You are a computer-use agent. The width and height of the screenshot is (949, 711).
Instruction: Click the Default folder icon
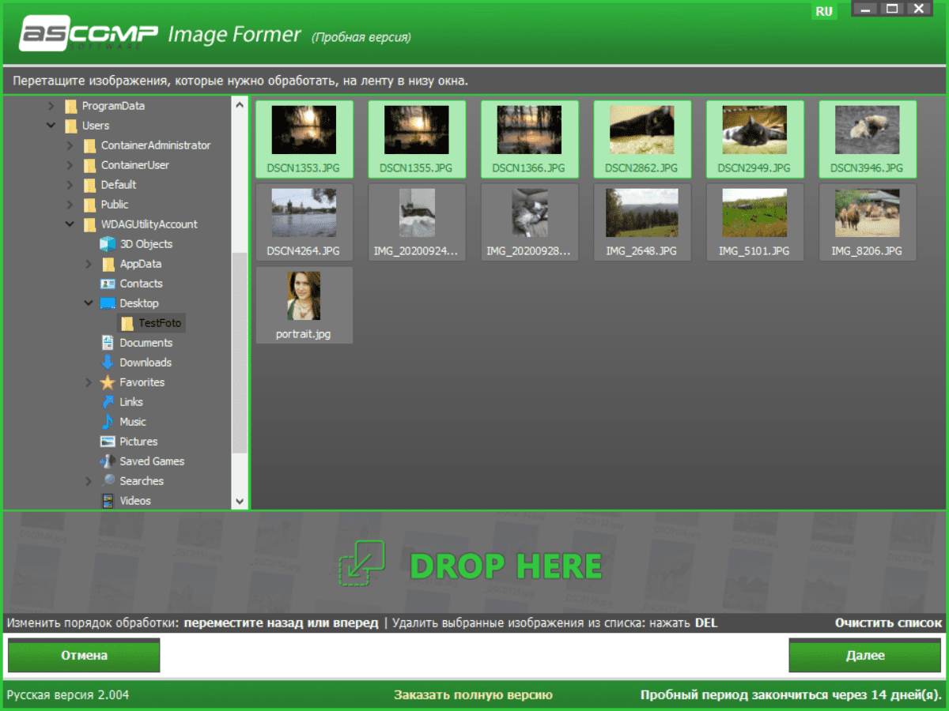click(x=90, y=185)
